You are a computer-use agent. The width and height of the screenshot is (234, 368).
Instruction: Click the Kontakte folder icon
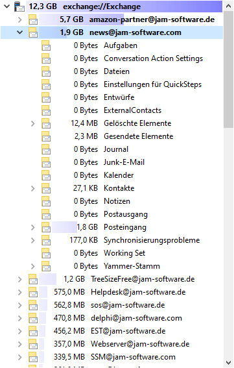(46, 188)
